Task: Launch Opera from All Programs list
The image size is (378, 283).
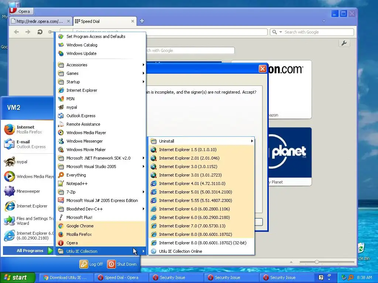Action: 101,243
